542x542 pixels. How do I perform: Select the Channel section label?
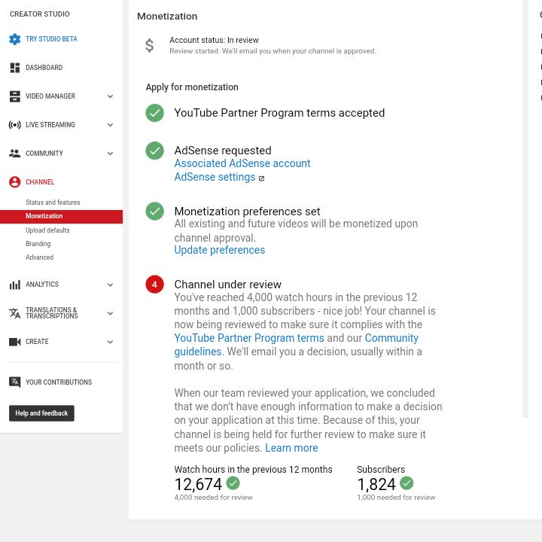click(x=40, y=182)
